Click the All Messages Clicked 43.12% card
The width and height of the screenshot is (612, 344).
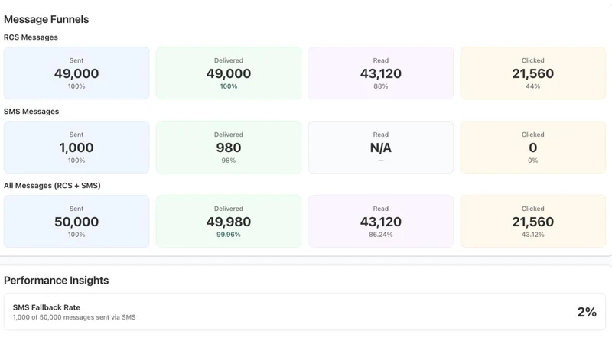coord(532,222)
